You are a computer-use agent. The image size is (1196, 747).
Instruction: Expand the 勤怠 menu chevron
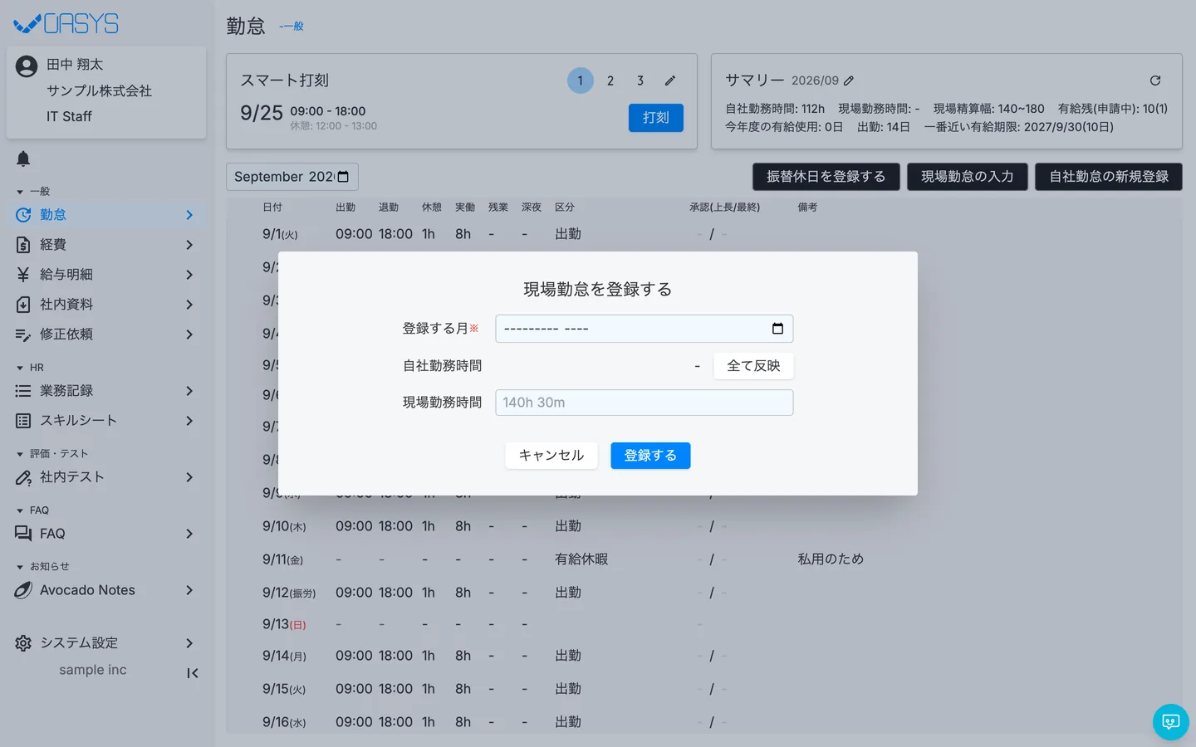[x=189, y=215]
